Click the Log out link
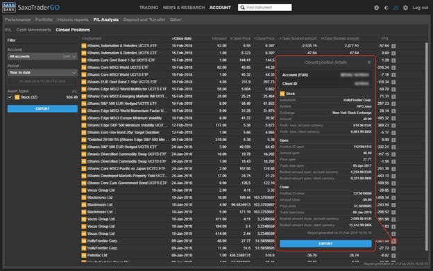433x271 pixels. 421,8
